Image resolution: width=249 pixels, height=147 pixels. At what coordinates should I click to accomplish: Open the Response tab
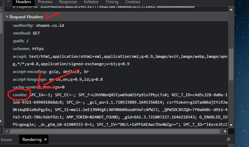(x=68, y=2)
